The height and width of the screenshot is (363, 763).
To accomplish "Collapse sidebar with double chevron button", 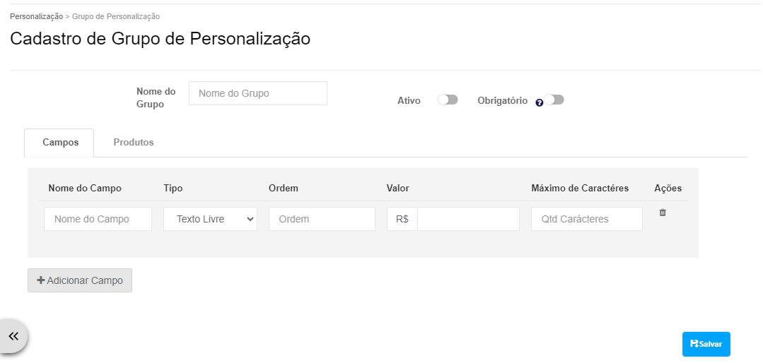I will [13, 335].
